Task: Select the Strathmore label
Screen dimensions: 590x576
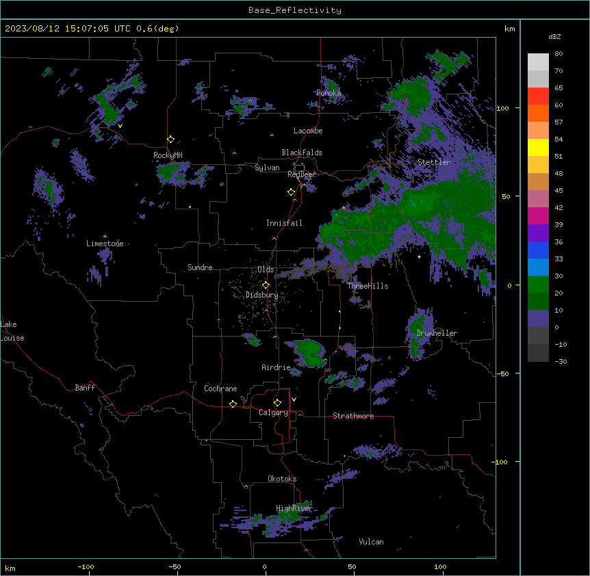Action: point(353,416)
